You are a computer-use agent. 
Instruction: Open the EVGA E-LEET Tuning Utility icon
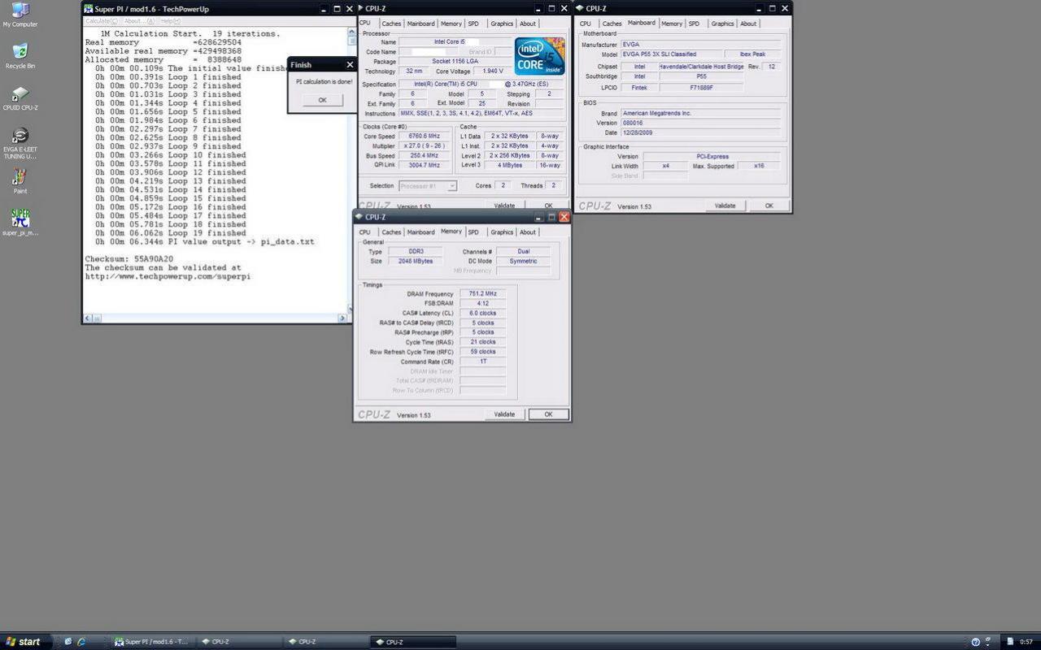tap(20, 142)
